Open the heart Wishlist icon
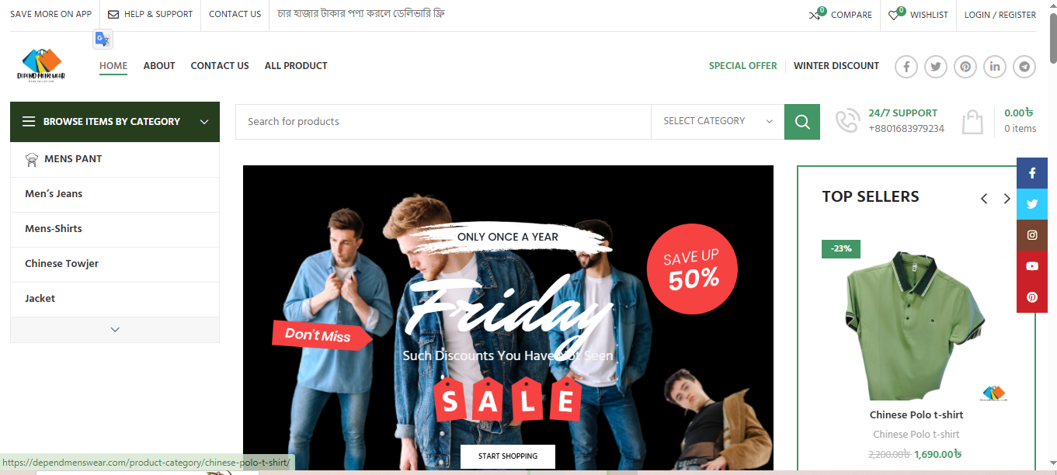This screenshot has height=475, width=1057. 894,14
